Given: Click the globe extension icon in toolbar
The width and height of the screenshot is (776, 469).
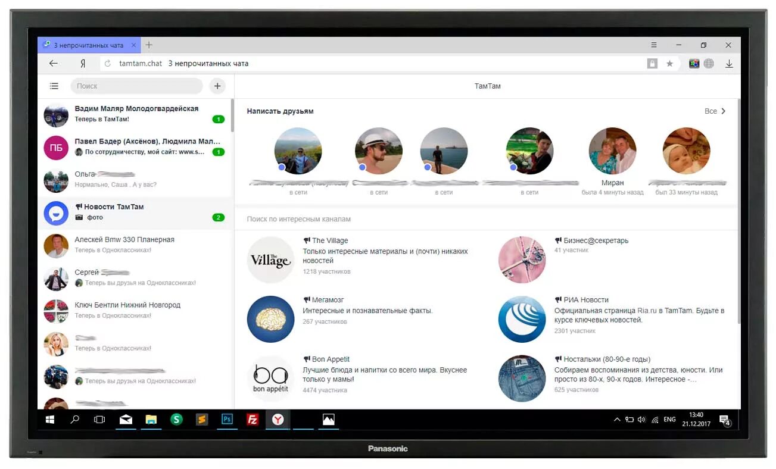Looking at the screenshot, I should 708,63.
